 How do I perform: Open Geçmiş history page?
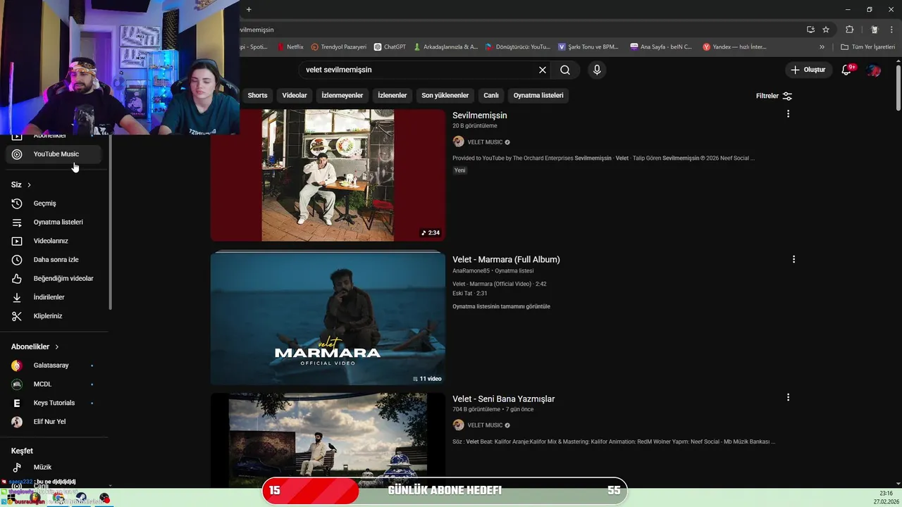pyautogui.click(x=54, y=204)
